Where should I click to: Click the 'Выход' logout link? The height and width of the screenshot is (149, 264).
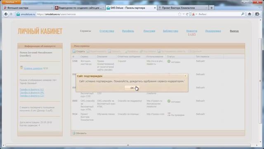[234, 31]
